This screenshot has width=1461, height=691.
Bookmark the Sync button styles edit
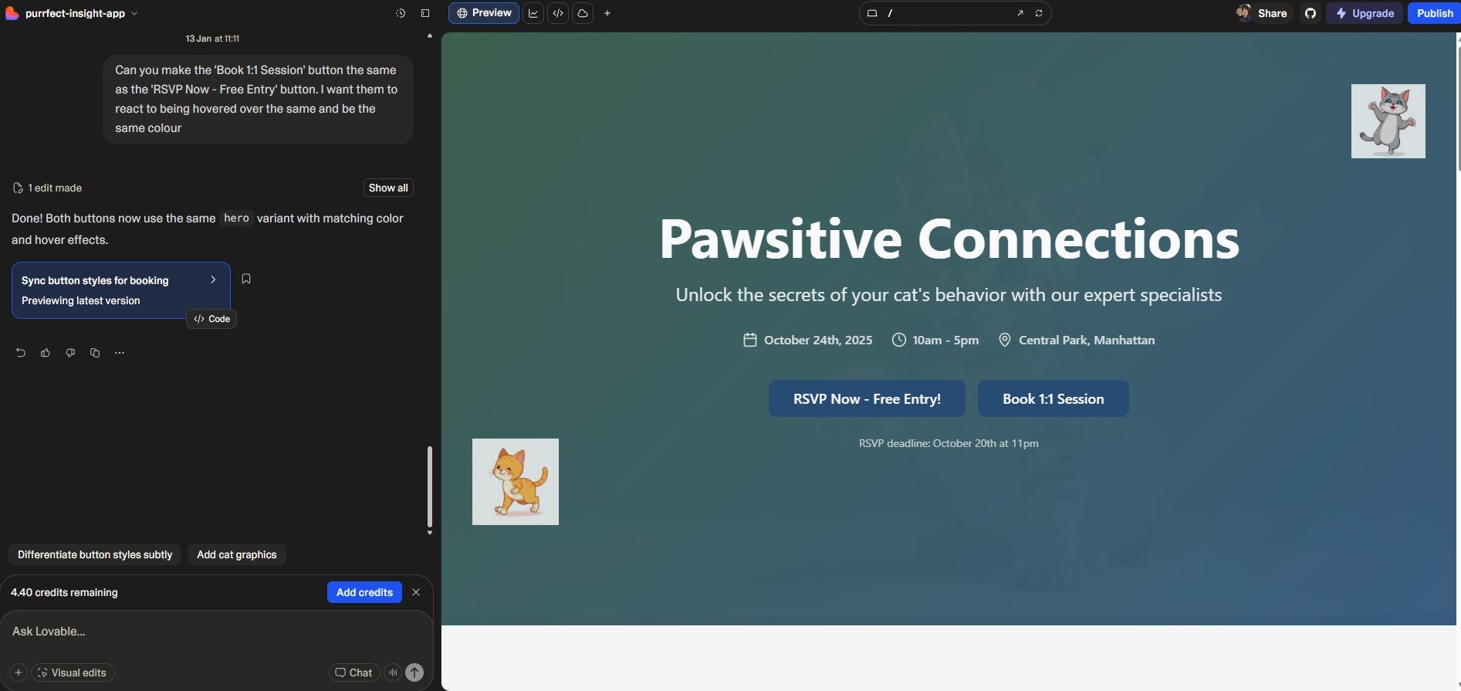pos(246,279)
